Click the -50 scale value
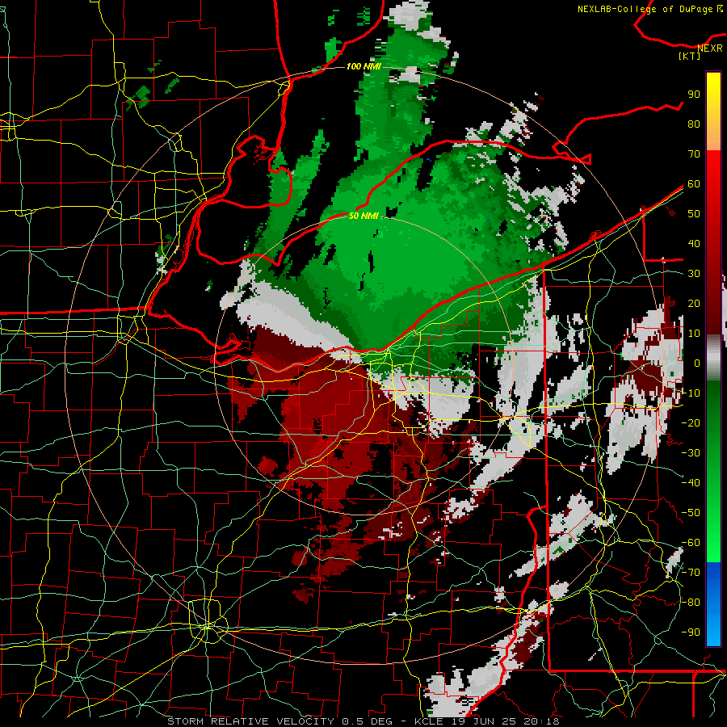The image size is (727, 727). coord(691,513)
